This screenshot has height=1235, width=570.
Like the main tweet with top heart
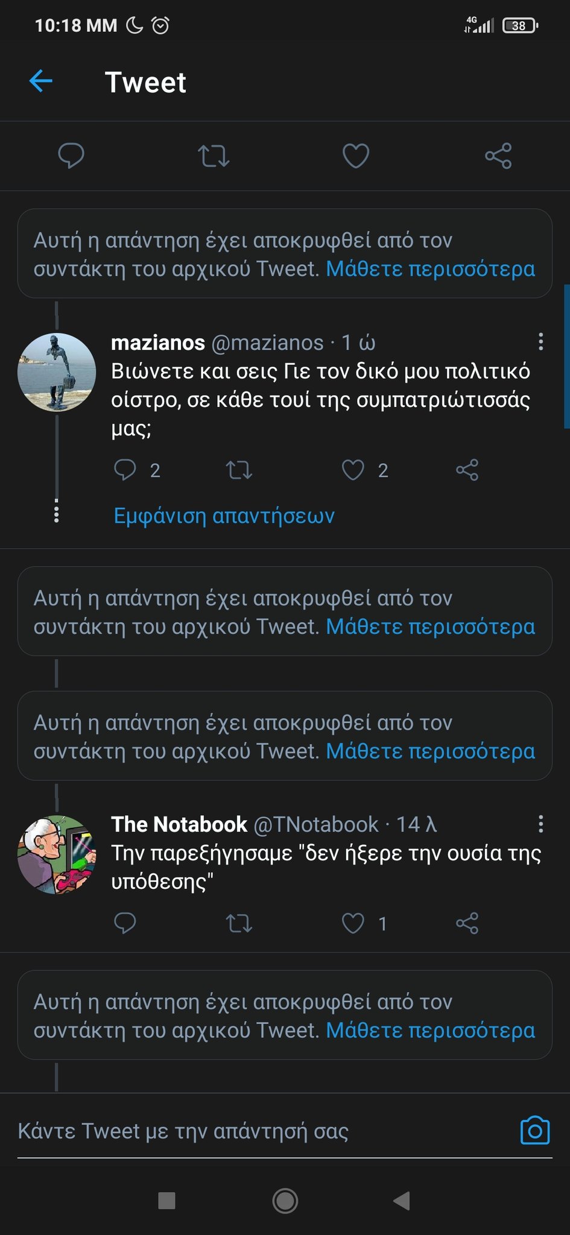pyautogui.click(x=356, y=156)
